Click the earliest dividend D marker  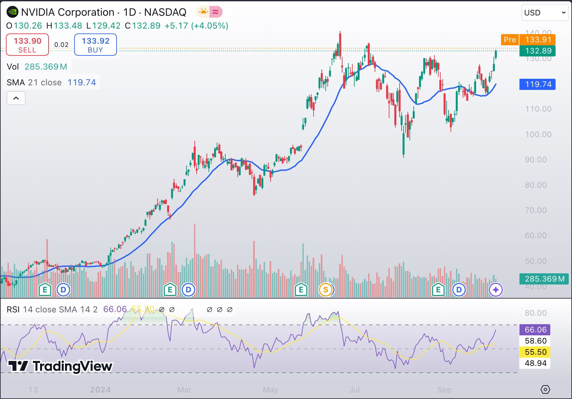click(63, 290)
